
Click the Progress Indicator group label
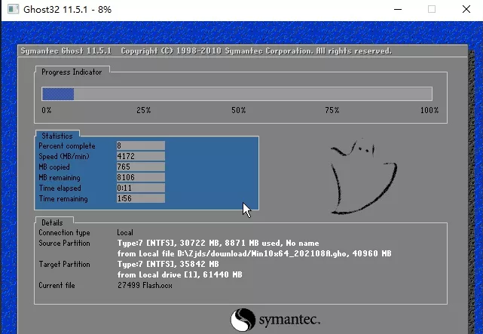[x=72, y=72]
